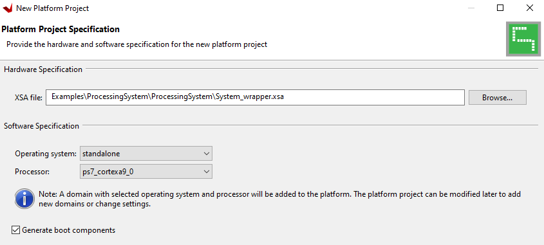The width and height of the screenshot is (544, 245).
Task: Browse for an XSA file
Action: pyautogui.click(x=497, y=97)
